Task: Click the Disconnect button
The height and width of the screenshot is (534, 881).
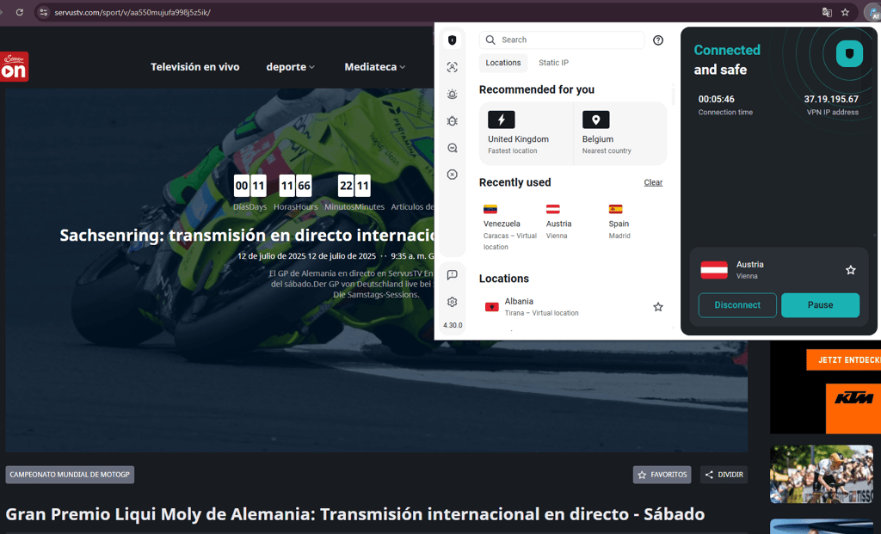Action: click(x=737, y=305)
